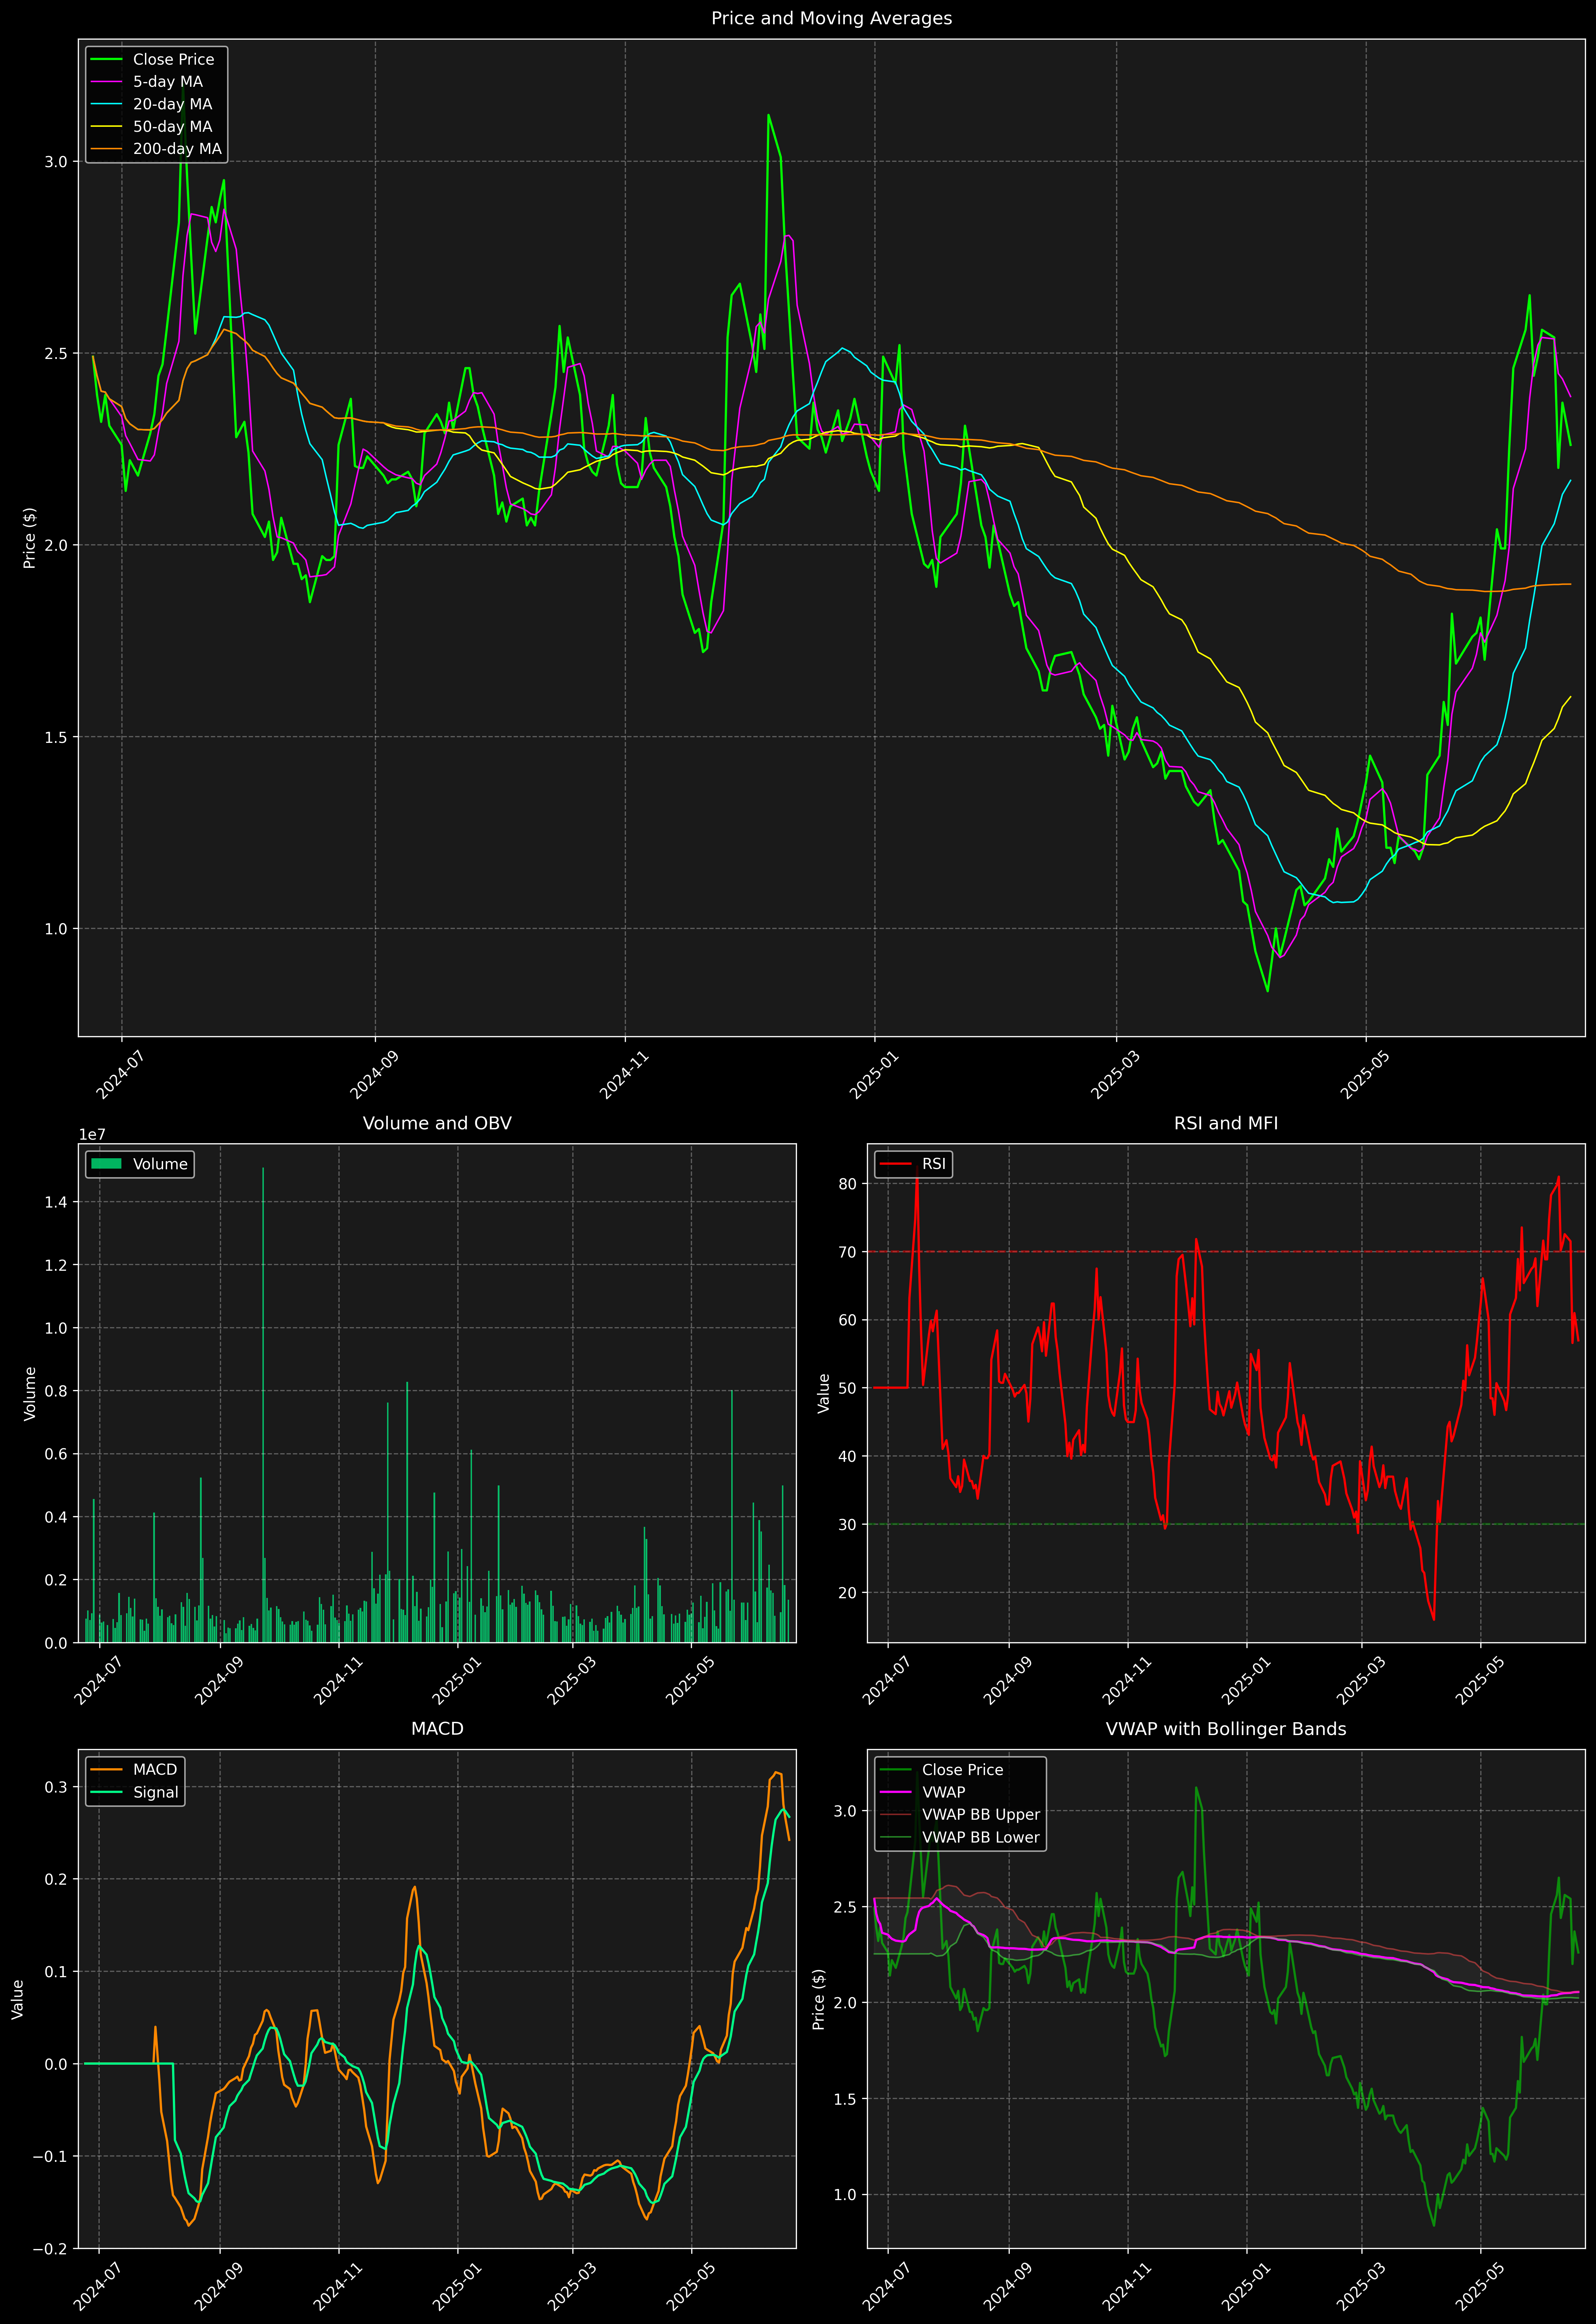
Task: Click the 'MACD' chart title
Action: click(437, 1729)
